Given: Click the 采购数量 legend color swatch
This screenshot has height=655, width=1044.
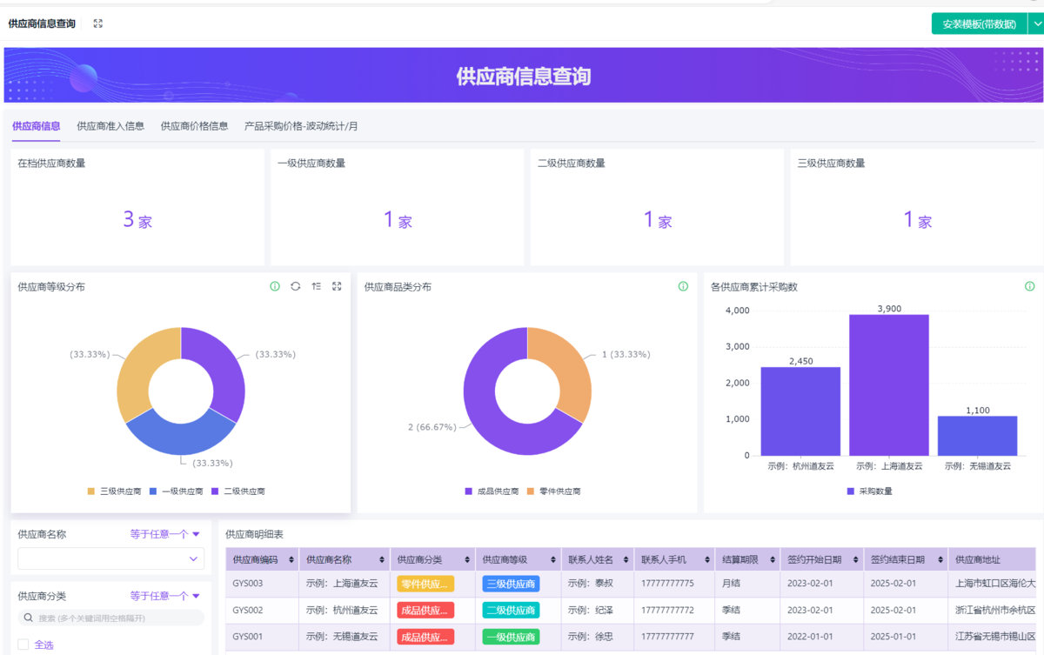Looking at the screenshot, I should [x=850, y=491].
